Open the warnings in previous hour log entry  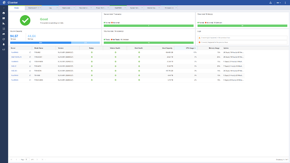click(x=242, y=38)
